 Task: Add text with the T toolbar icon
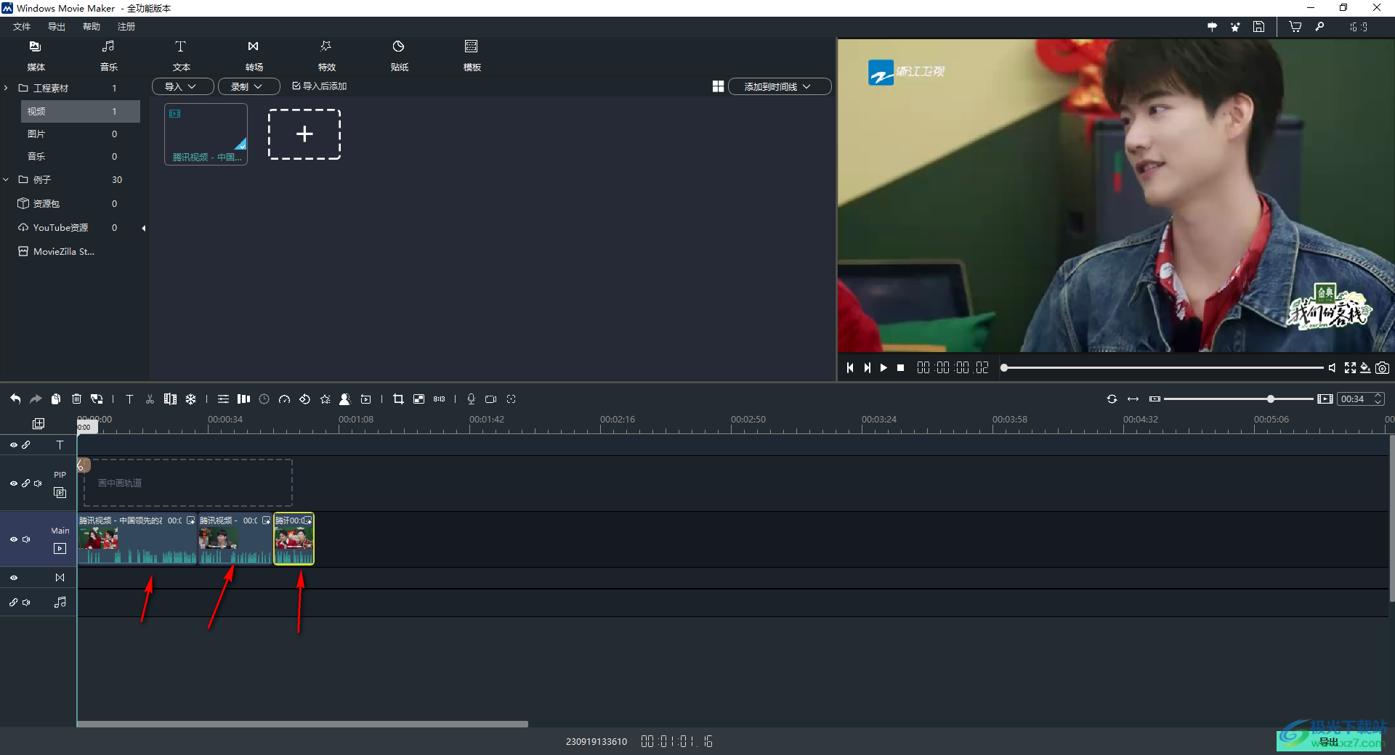click(129, 399)
